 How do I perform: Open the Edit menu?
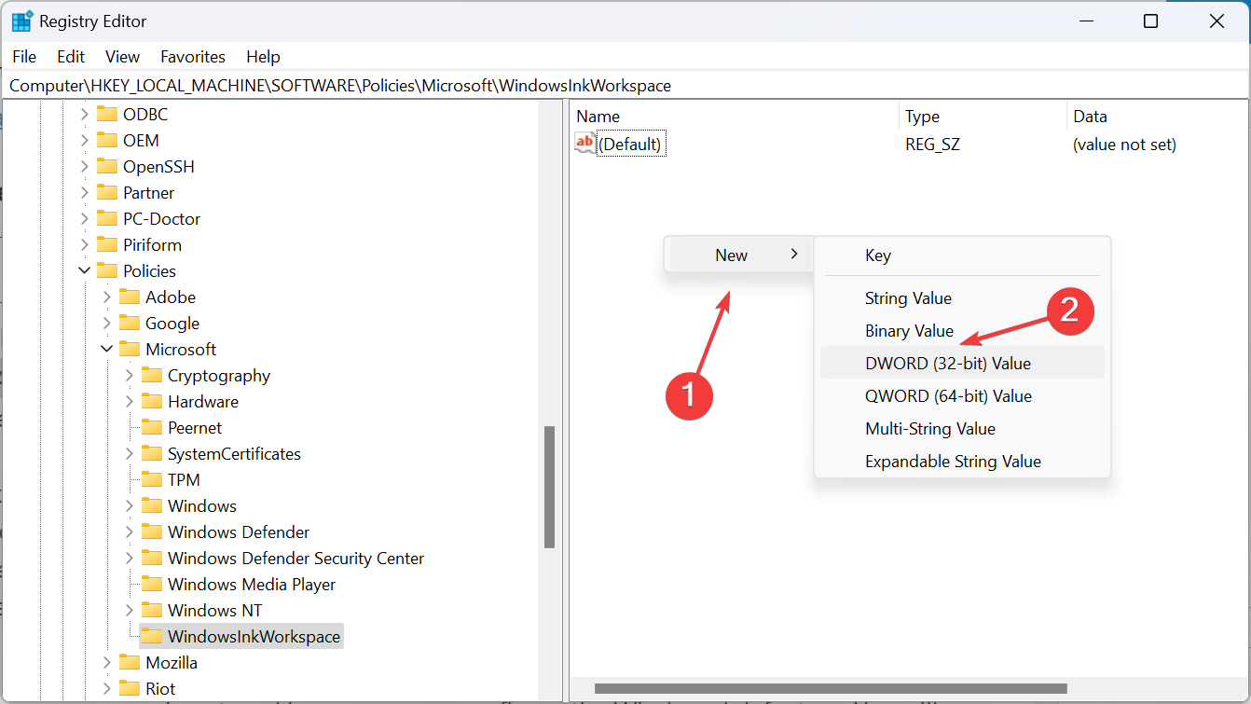[71, 57]
